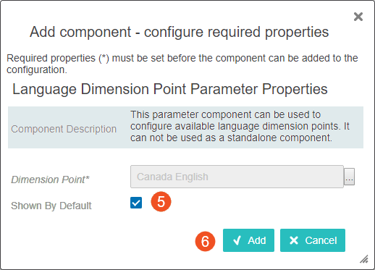Click the orange step 5 marker
The image size is (375, 270).
[161, 201]
